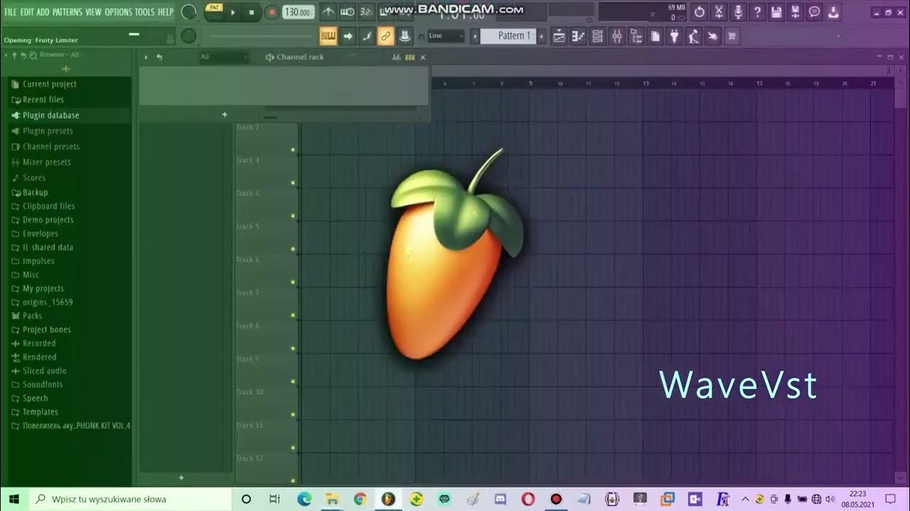The image size is (910, 511).
Task: Click the one-click recording microphone icon
Action: (738, 12)
